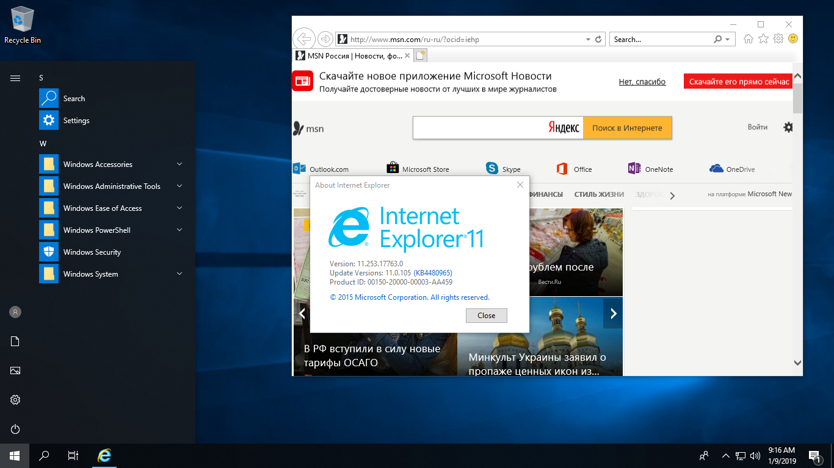
Task: Open a new tab in Internet Explorer
Action: 420,55
